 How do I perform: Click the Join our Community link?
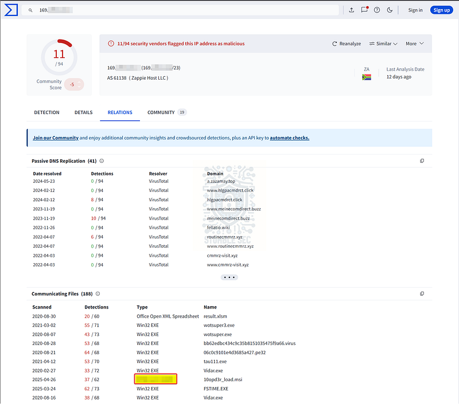(x=56, y=138)
